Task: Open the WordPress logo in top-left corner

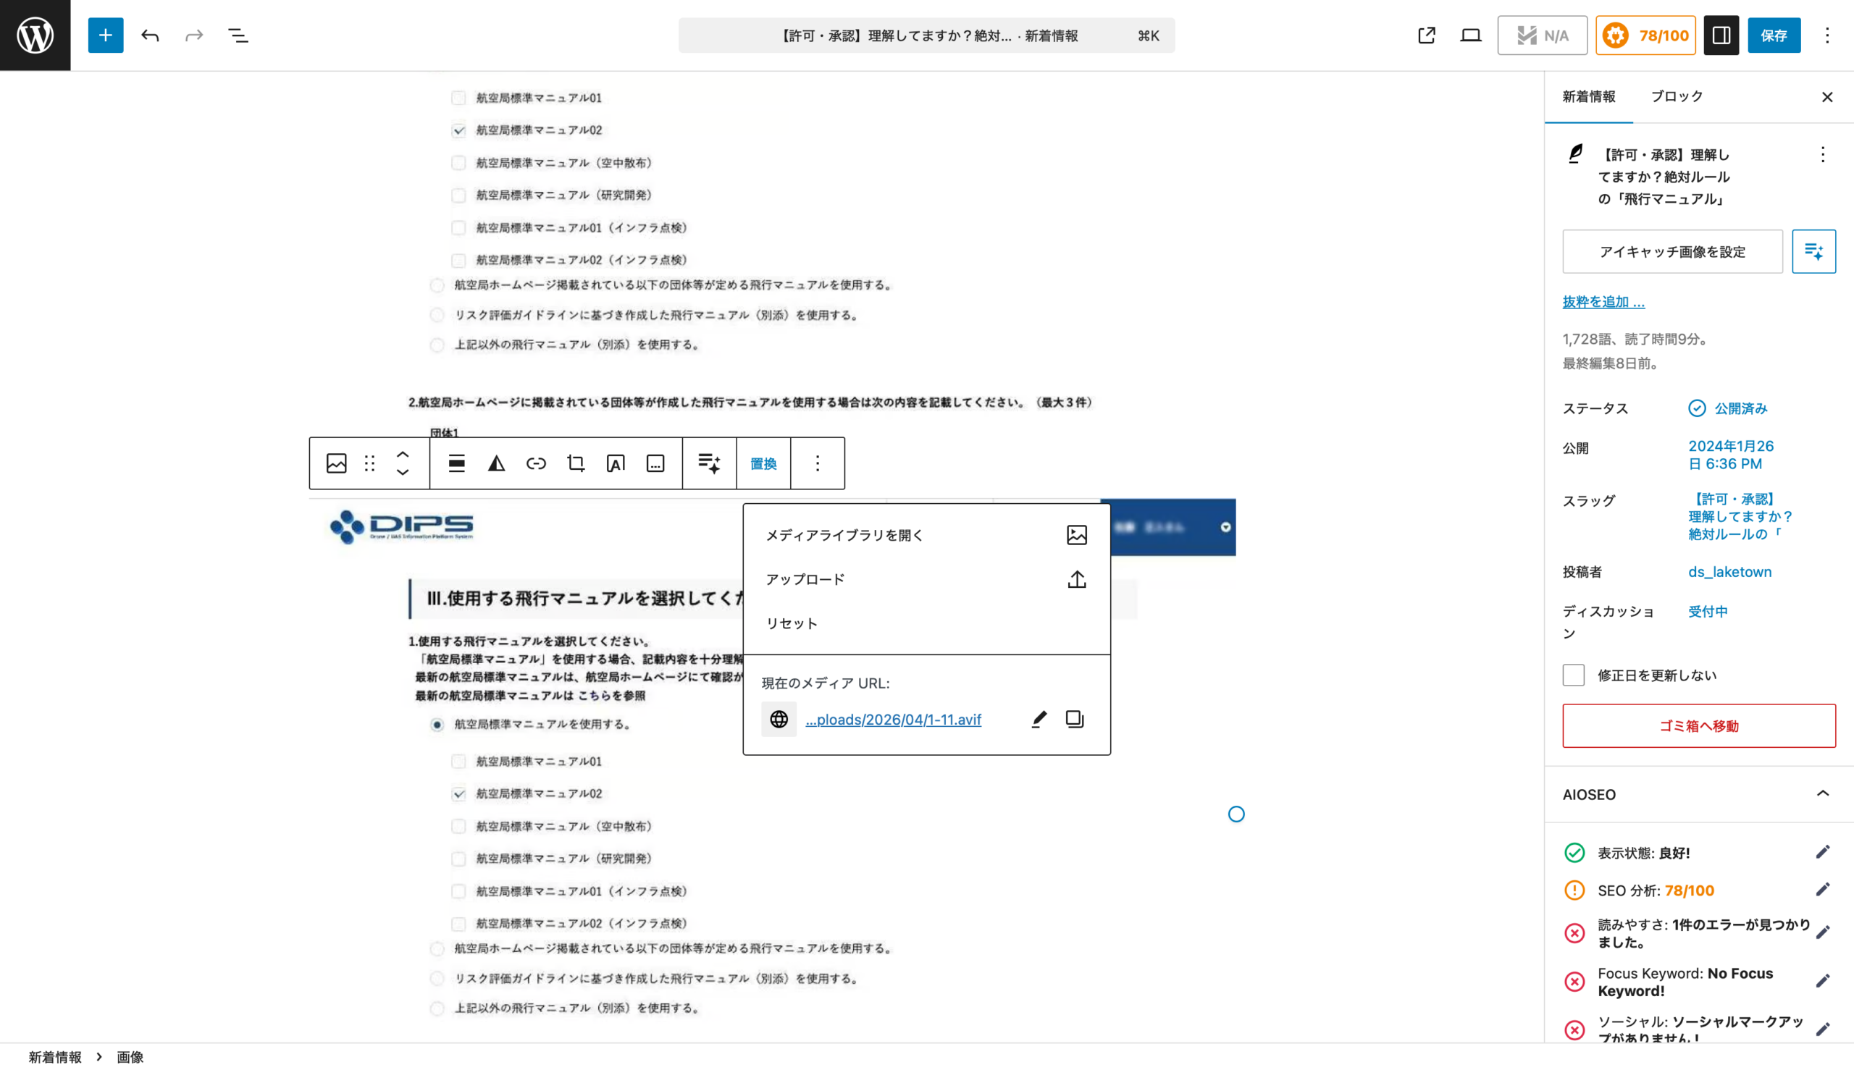Action: 35,35
